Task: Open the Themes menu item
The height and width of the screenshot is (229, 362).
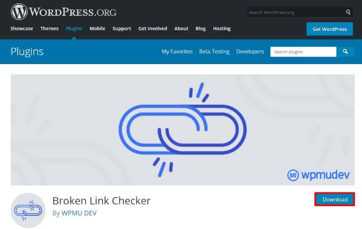Action: (x=49, y=29)
